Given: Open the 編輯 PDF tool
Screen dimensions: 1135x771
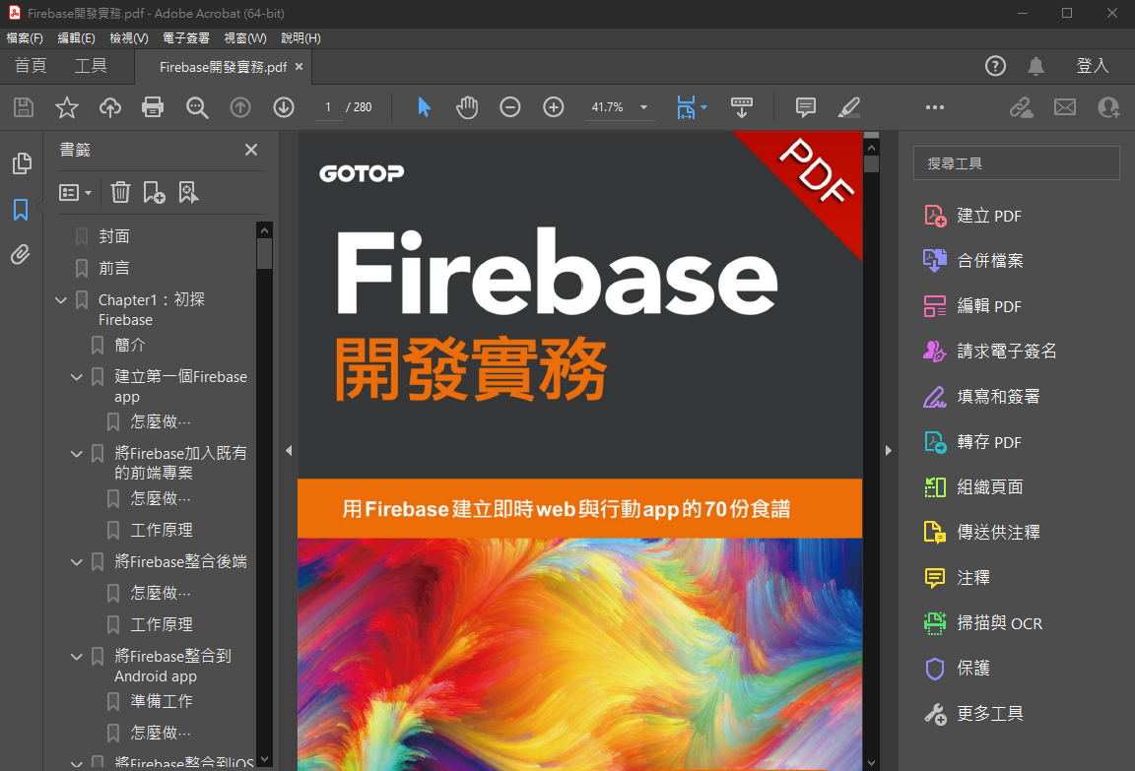Looking at the screenshot, I should [973, 306].
